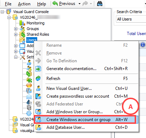Screen dimensions: 146x138
Task: Collapse the Visual Guard Console root node
Action: (2, 12)
